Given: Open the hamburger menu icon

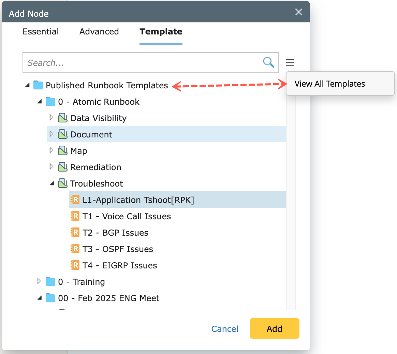Looking at the screenshot, I should (x=290, y=63).
